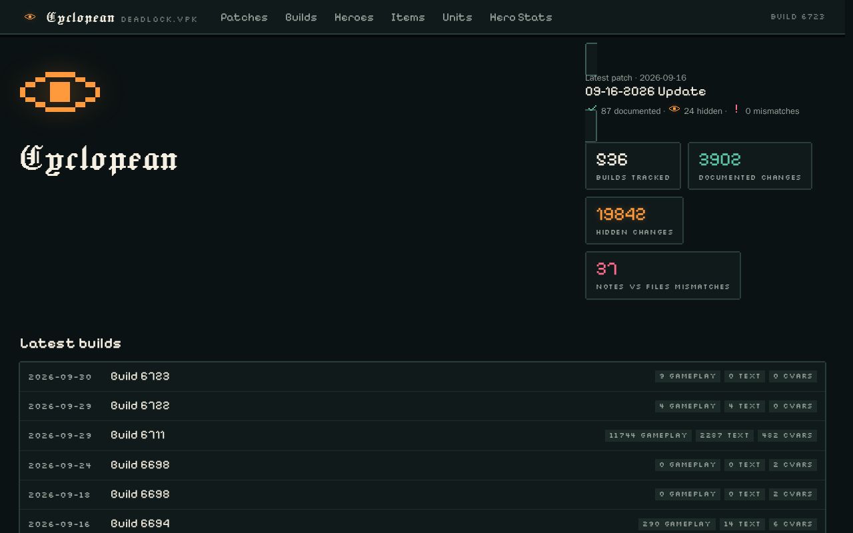Click the large orange pixel eye emblem
The height and width of the screenshot is (533, 853).
tap(60, 91)
